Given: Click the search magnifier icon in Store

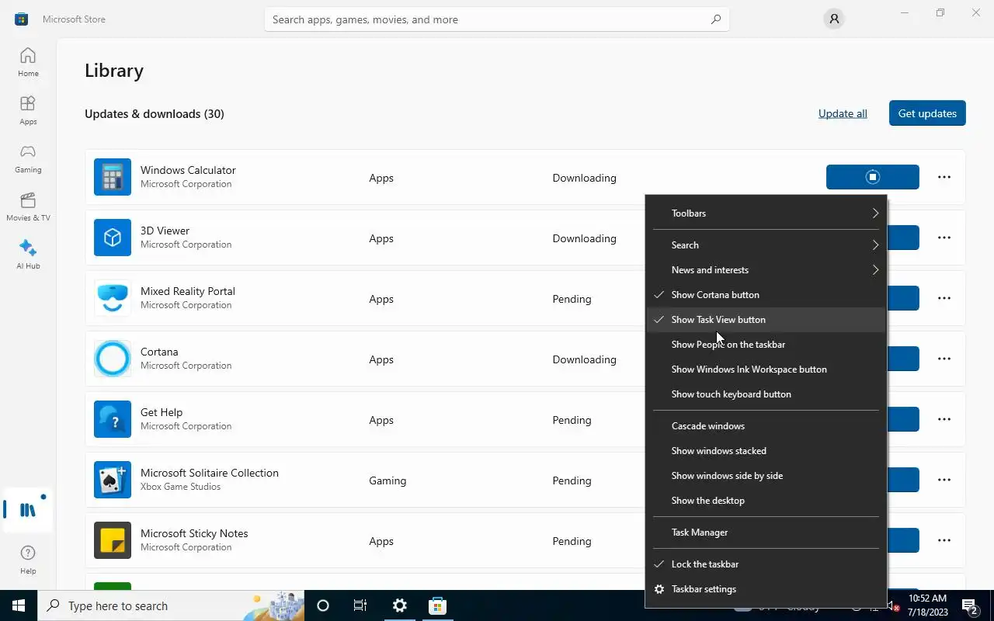Looking at the screenshot, I should (716, 19).
